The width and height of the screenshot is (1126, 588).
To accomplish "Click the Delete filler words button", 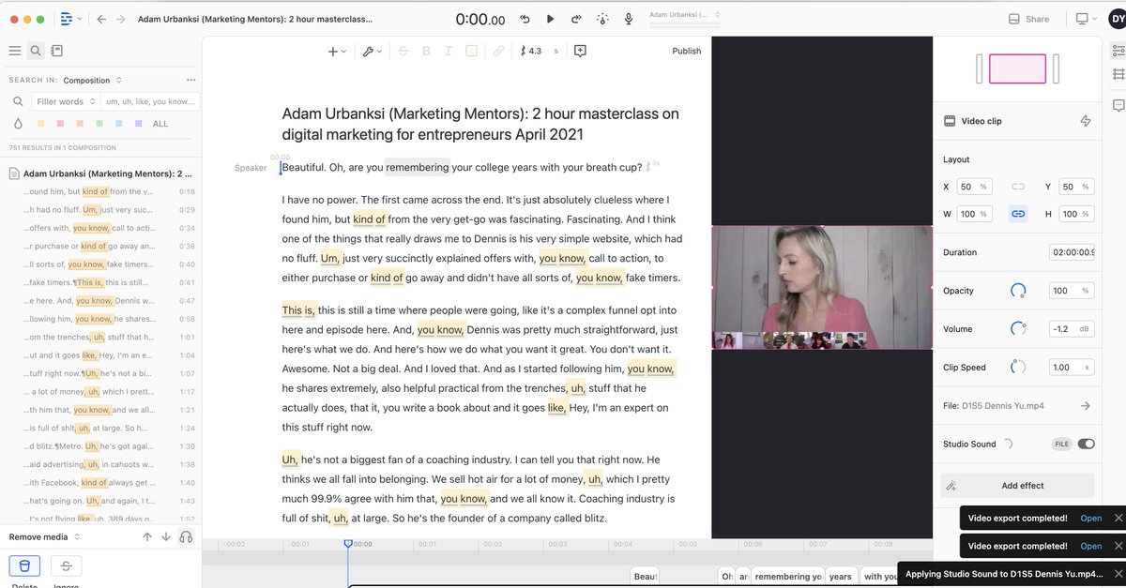I will point(24,565).
